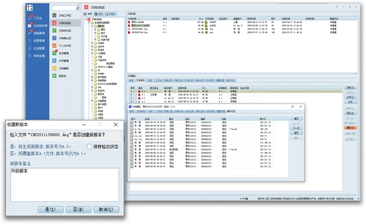Toggle the 保持检出状态 checkbox
Screen dimensions: 366x224
point(89,147)
